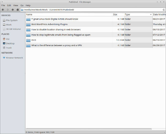Select 'How to stop legitimate emails from being flagged'
The image size is (166, 134).
(x=61, y=35)
